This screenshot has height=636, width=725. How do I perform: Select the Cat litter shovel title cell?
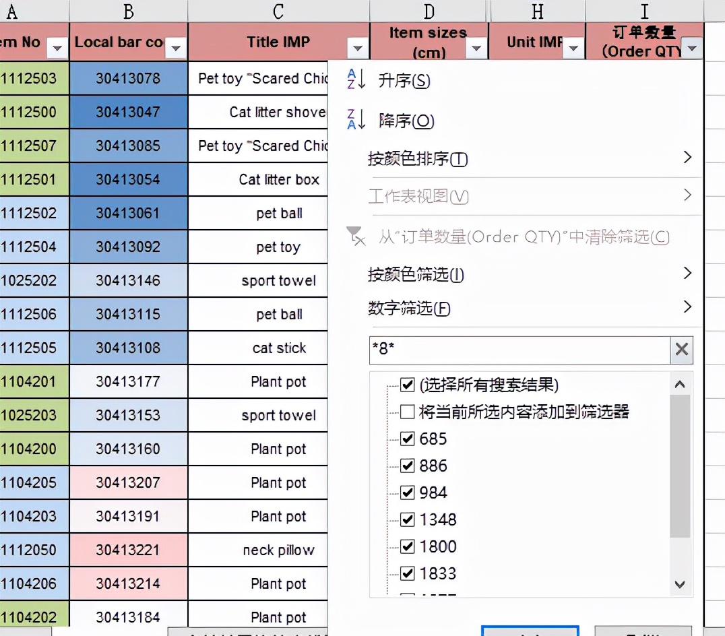point(258,112)
